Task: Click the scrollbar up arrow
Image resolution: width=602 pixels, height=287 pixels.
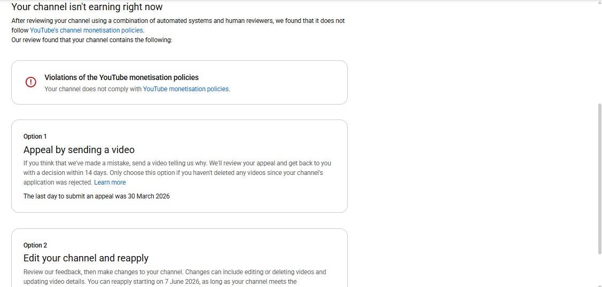Action: click(x=598, y=3)
